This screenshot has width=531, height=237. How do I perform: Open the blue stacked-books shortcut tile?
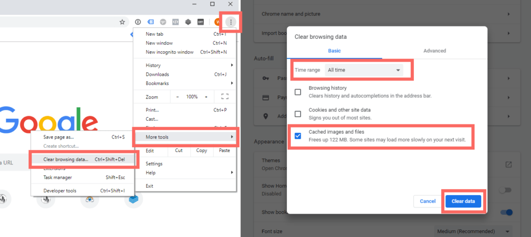click(133, 199)
